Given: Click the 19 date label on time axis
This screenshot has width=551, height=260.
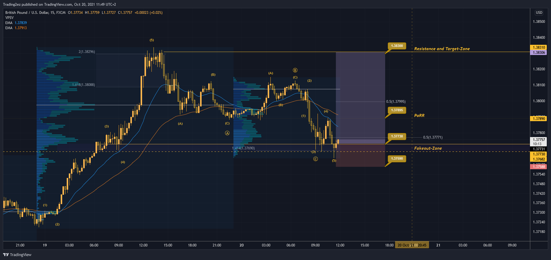Looking at the screenshot, I should (x=45, y=245).
